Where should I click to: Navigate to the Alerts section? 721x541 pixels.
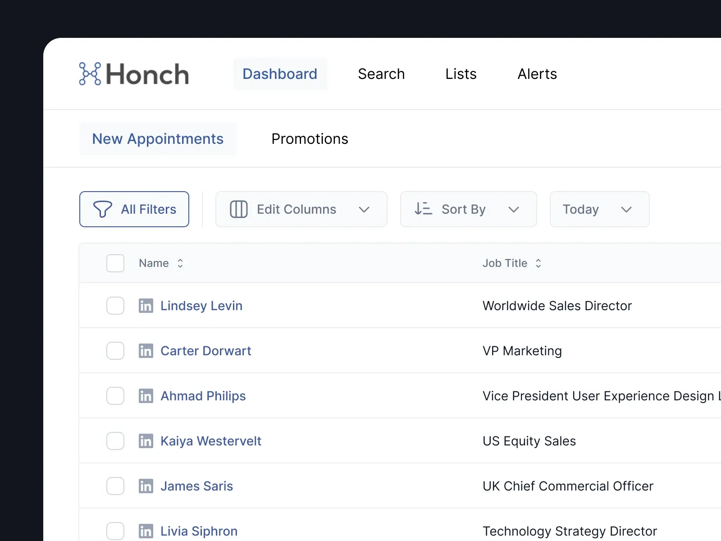(537, 74)
